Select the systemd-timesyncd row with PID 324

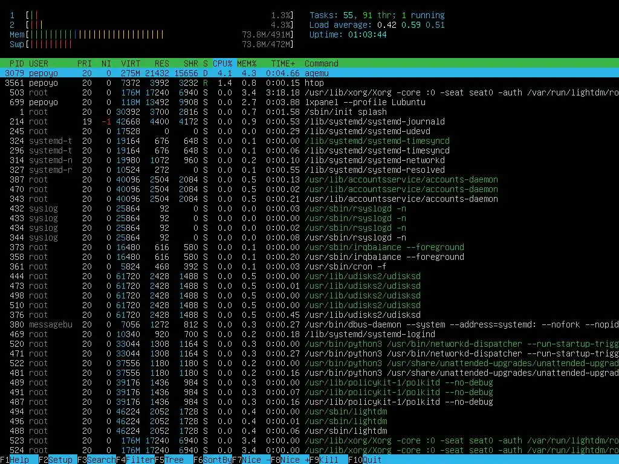click(309, 141)
